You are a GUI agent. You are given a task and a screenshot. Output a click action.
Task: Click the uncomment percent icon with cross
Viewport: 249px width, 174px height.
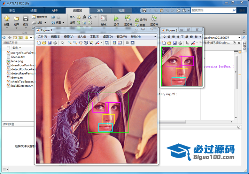(85, 23)
